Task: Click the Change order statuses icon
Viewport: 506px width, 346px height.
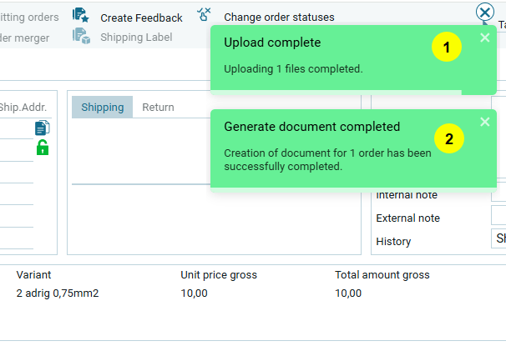Action: coord(204,14)
